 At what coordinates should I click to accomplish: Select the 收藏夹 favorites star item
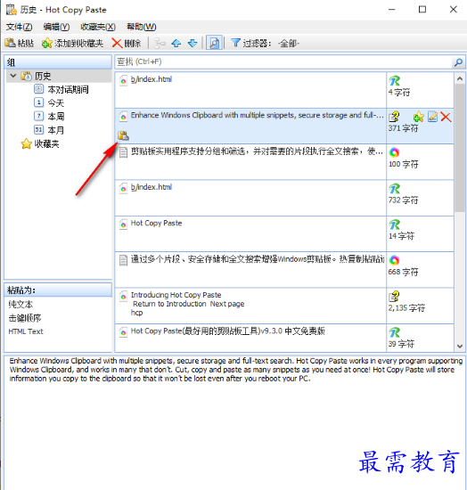tap(40, 143)
